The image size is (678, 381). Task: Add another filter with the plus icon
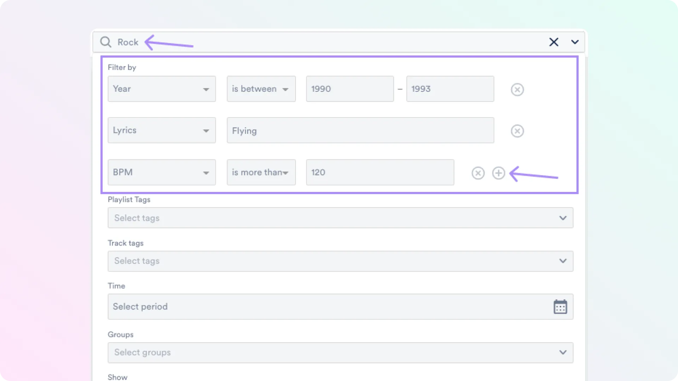[x=499, y=173]
